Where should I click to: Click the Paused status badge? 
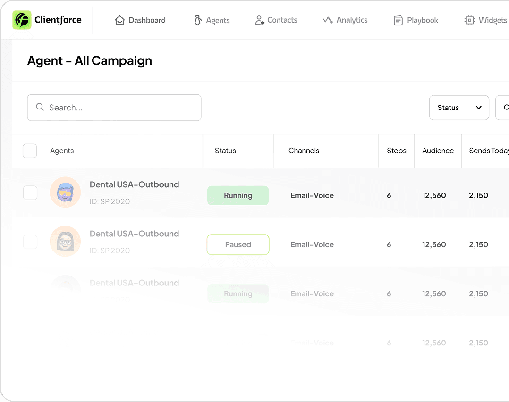tap(238, 244)
